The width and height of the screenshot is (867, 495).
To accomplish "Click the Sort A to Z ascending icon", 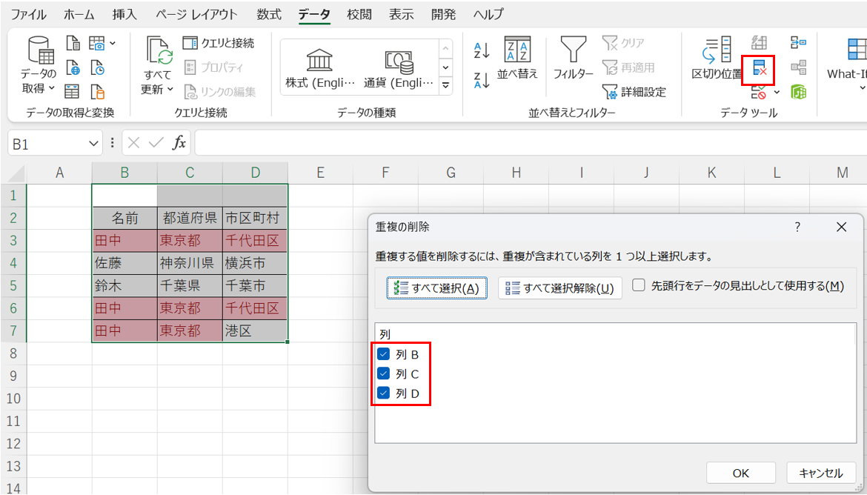I will pyautogui.click(x=482, y=51).
